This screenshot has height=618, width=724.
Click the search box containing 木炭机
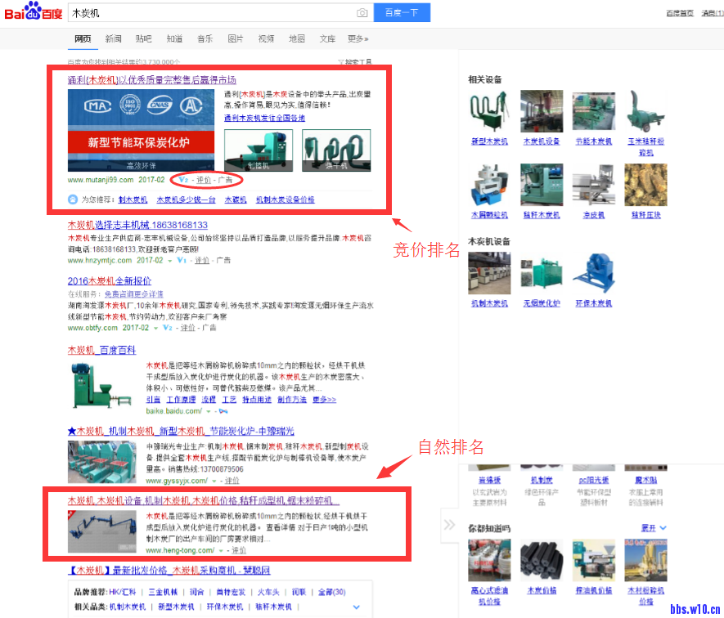pos(211,13)
